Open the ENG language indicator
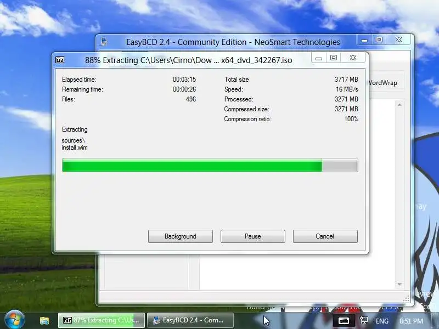 pos(382,321)
